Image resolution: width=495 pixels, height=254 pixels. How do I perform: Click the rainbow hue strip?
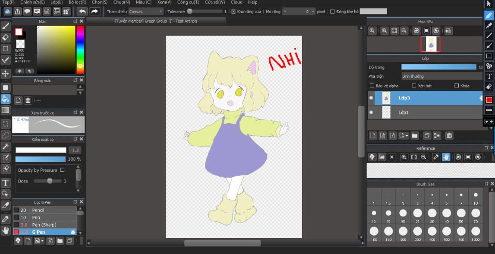click(80, 50)
